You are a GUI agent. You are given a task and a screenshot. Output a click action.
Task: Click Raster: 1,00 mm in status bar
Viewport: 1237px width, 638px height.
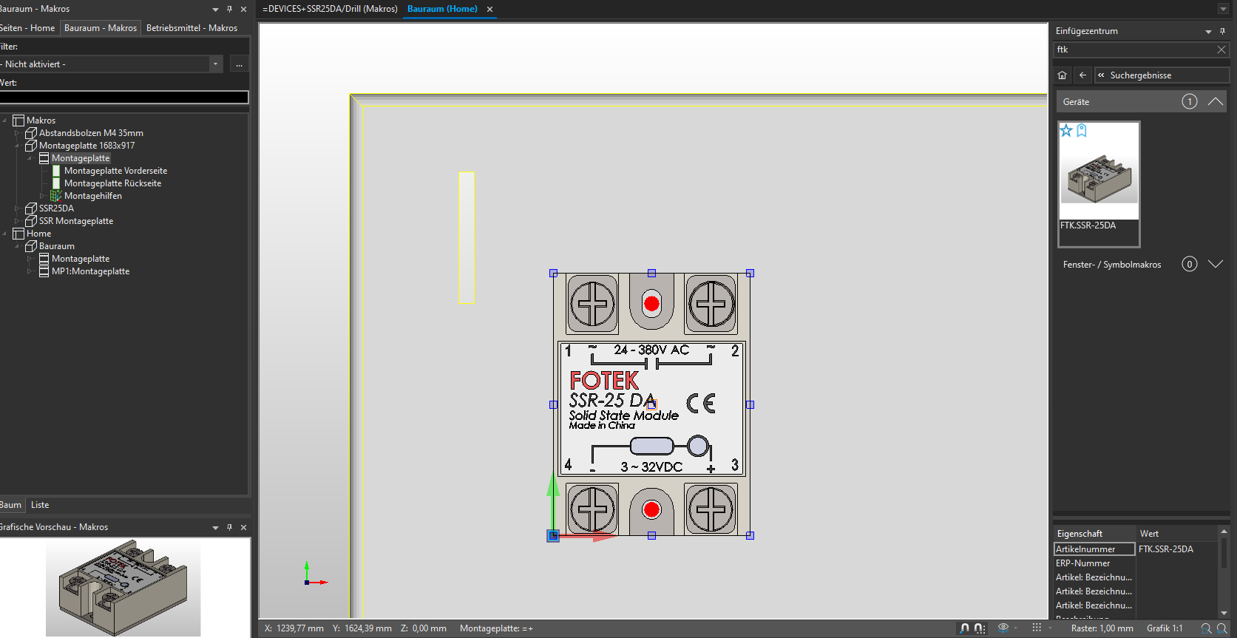(x=1102, y=628)
